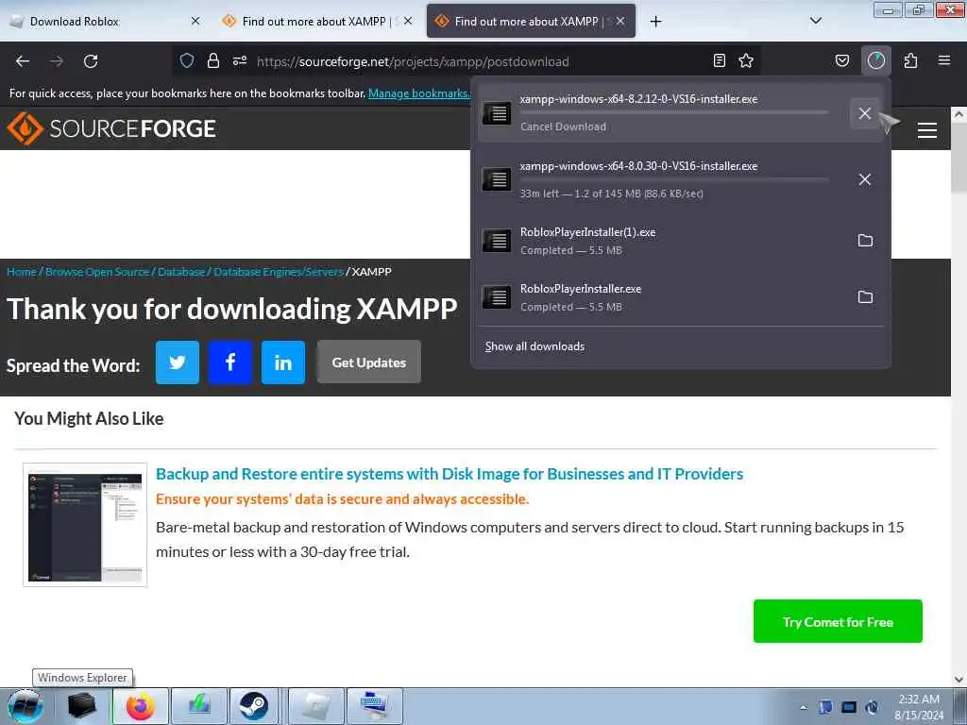Click the page scrollbar down arrow
The image size is (967, 725).
click(959, 680)
